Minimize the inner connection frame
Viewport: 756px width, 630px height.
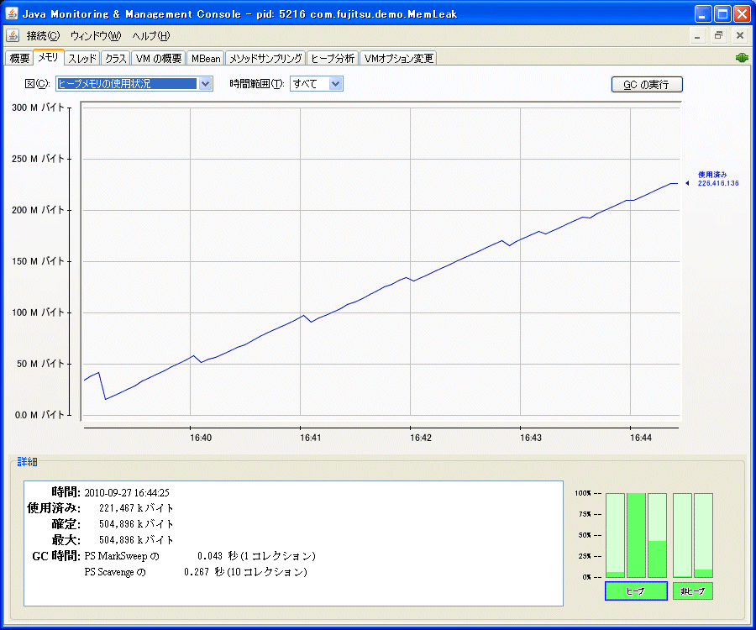[x=697, y=35]
